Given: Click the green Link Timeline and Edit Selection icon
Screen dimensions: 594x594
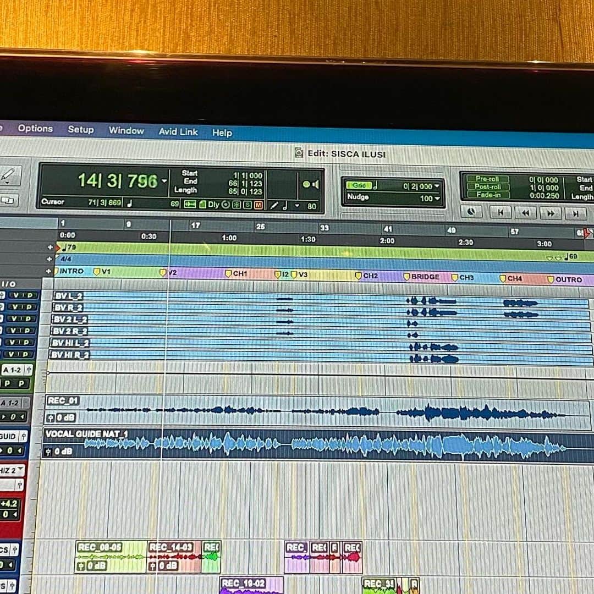Looking at the screenshot, I should [x=190, y=205].
